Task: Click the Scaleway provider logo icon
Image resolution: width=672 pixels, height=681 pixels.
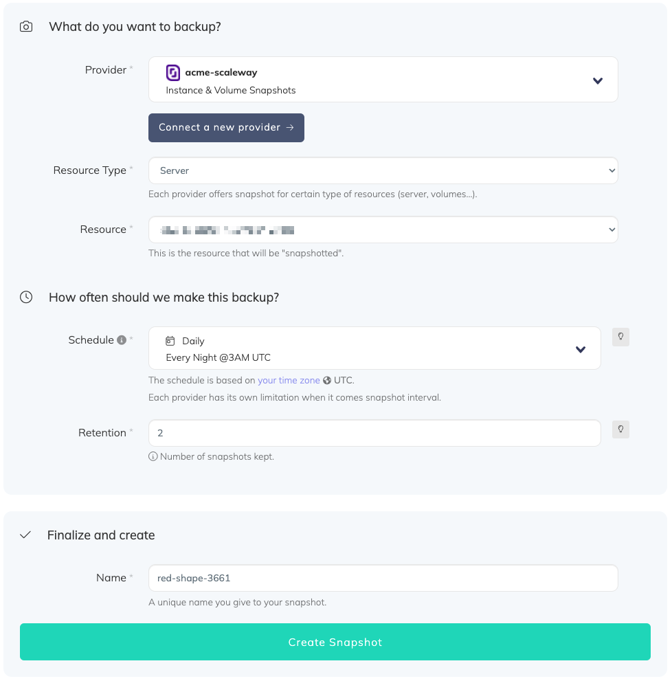Action: click(173, 72)
